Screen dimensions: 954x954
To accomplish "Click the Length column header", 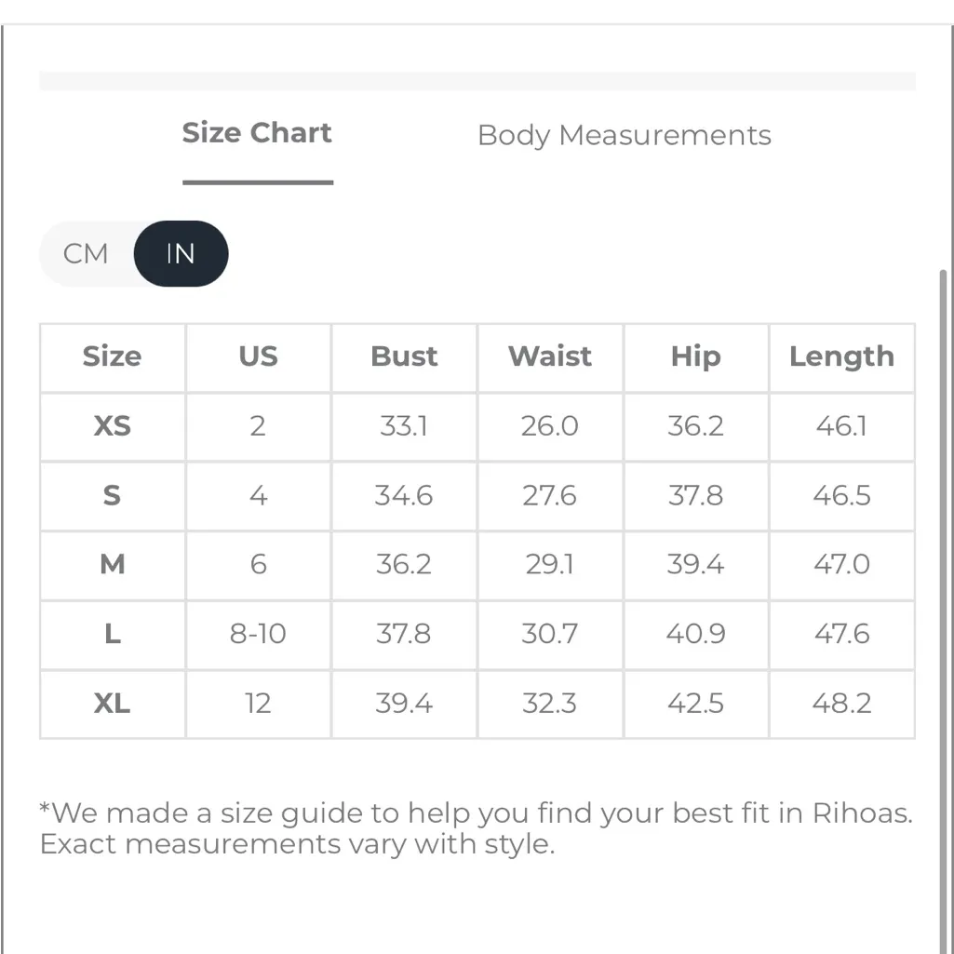I will coord(841,356).
